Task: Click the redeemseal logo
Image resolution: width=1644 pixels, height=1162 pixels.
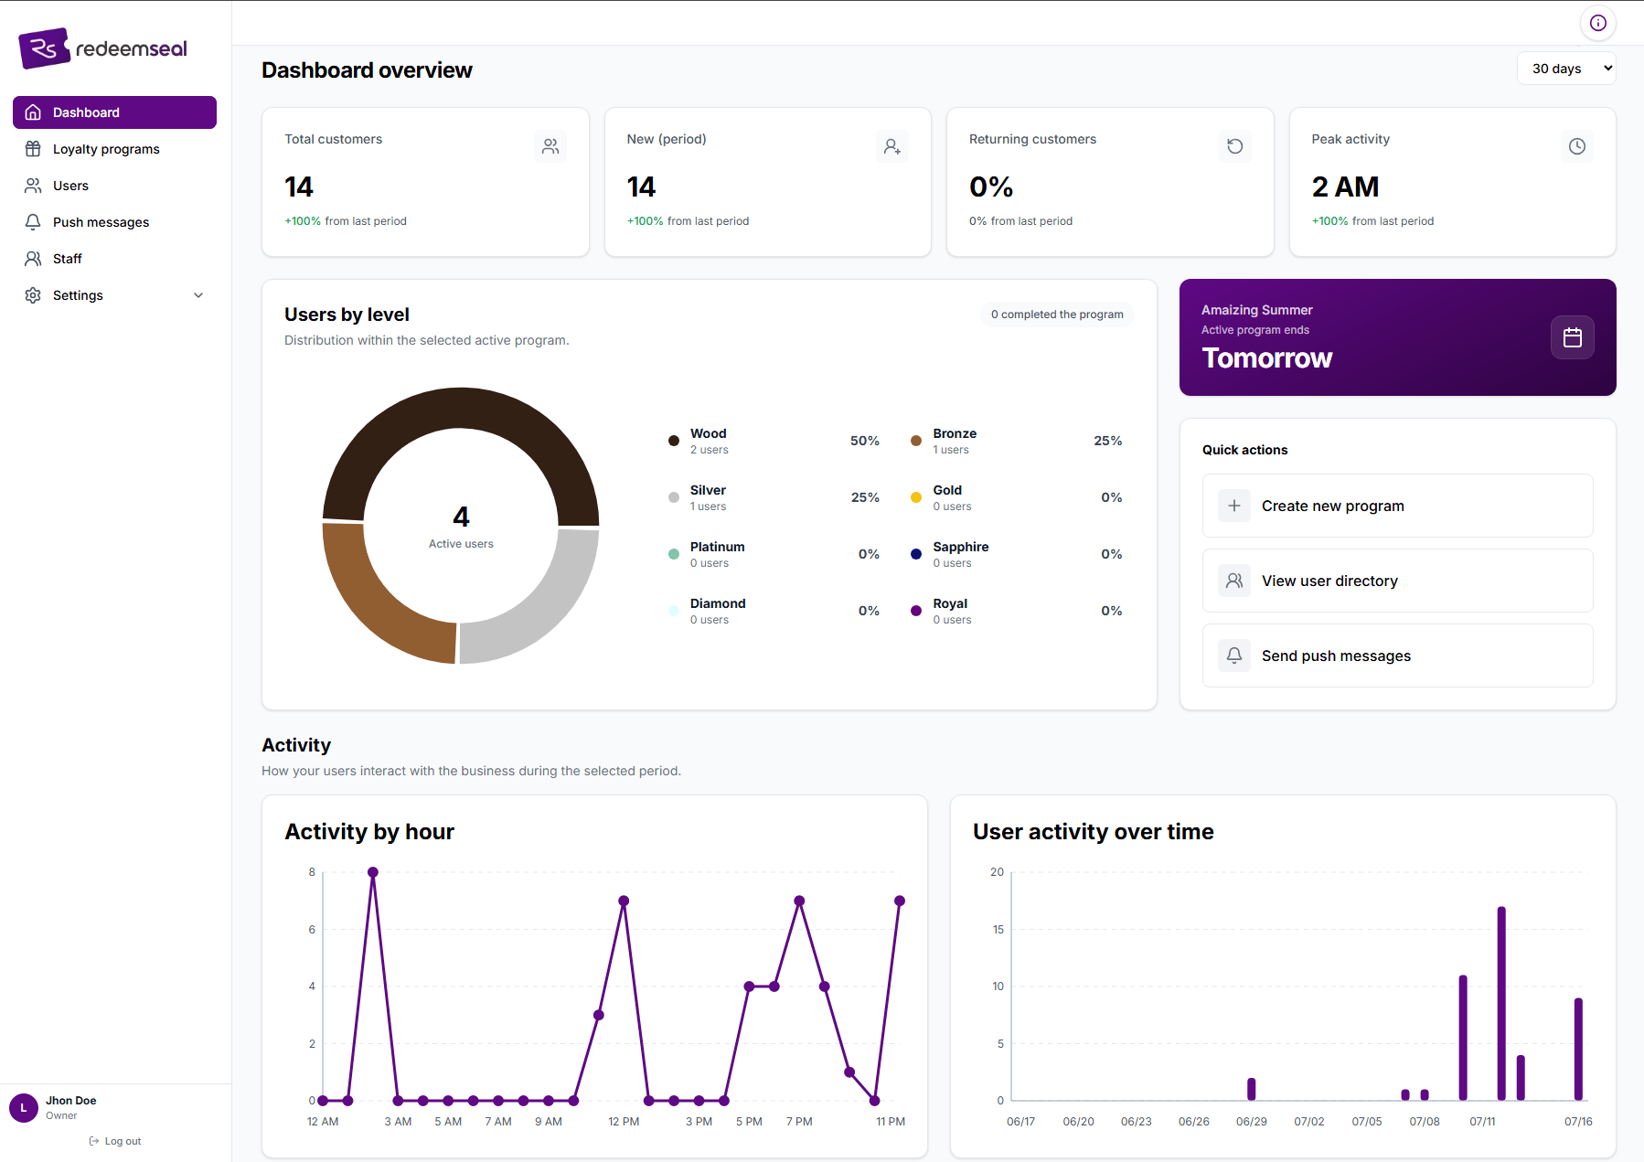Action: (102, 48)
